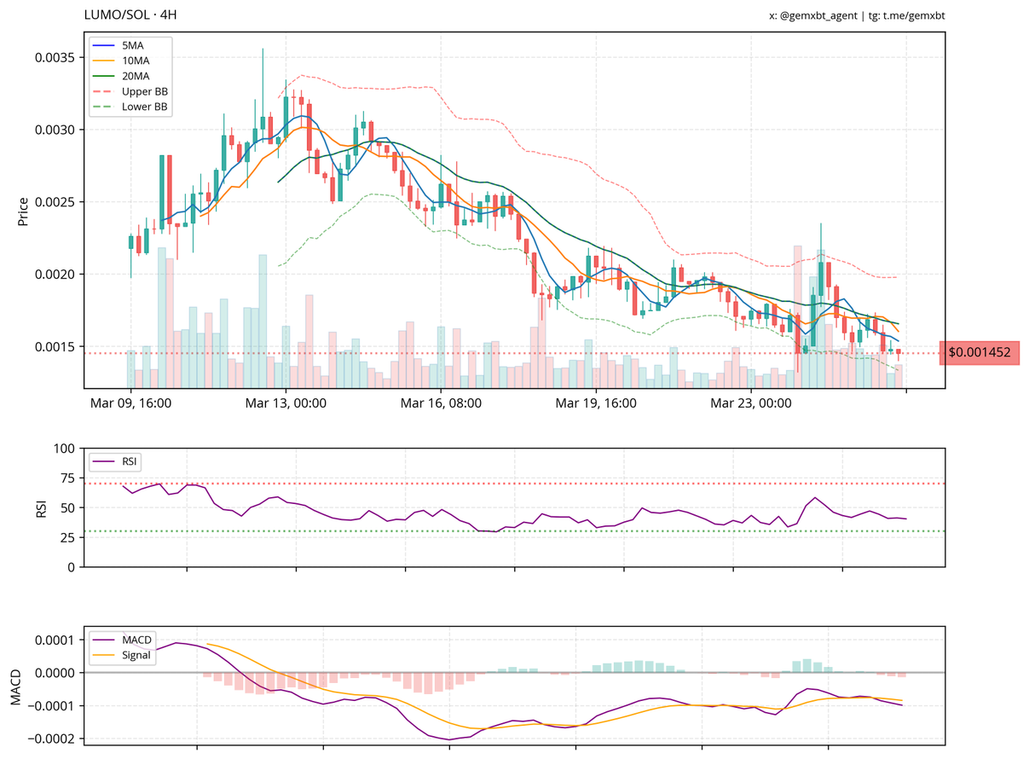Click the LUMO/SOL · 4H chart title

131,14
